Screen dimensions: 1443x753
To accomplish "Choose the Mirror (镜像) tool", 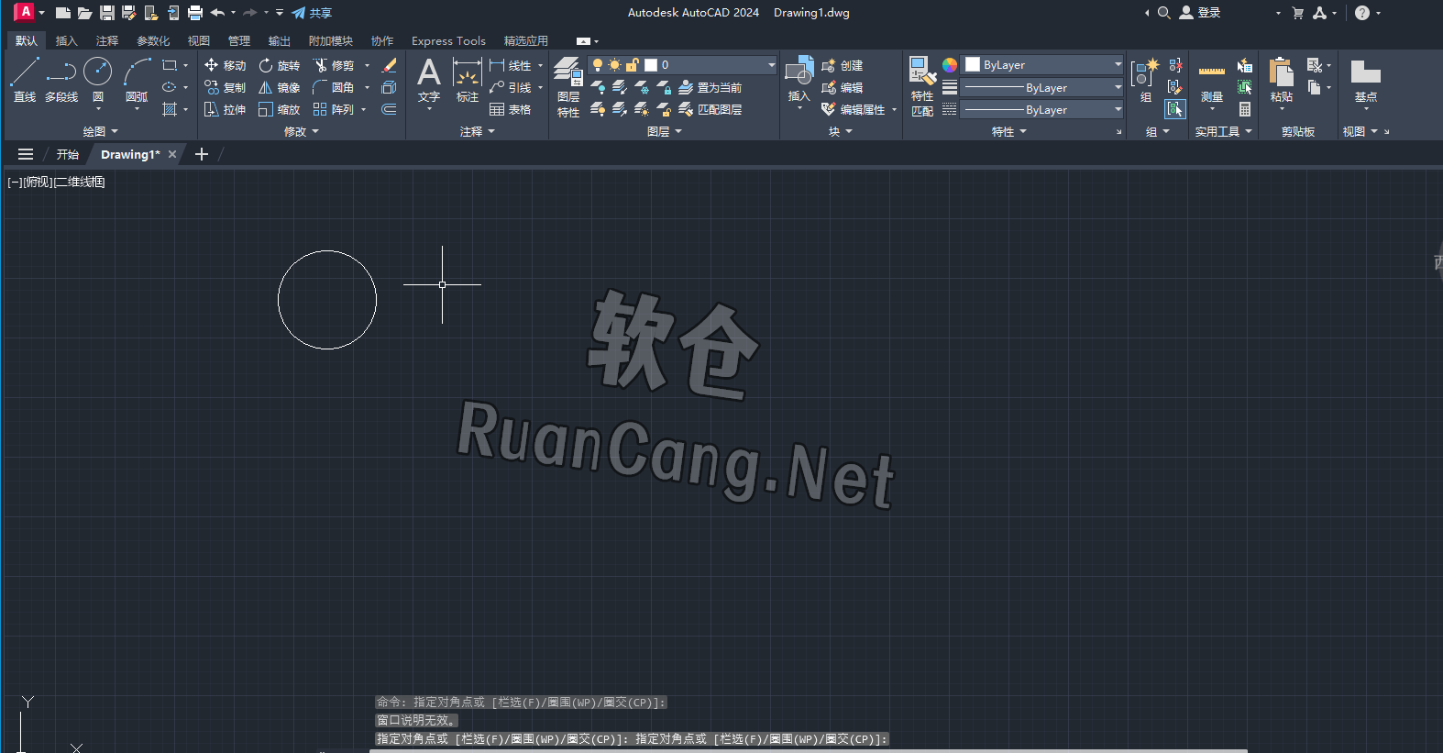I will pos(280,87).
